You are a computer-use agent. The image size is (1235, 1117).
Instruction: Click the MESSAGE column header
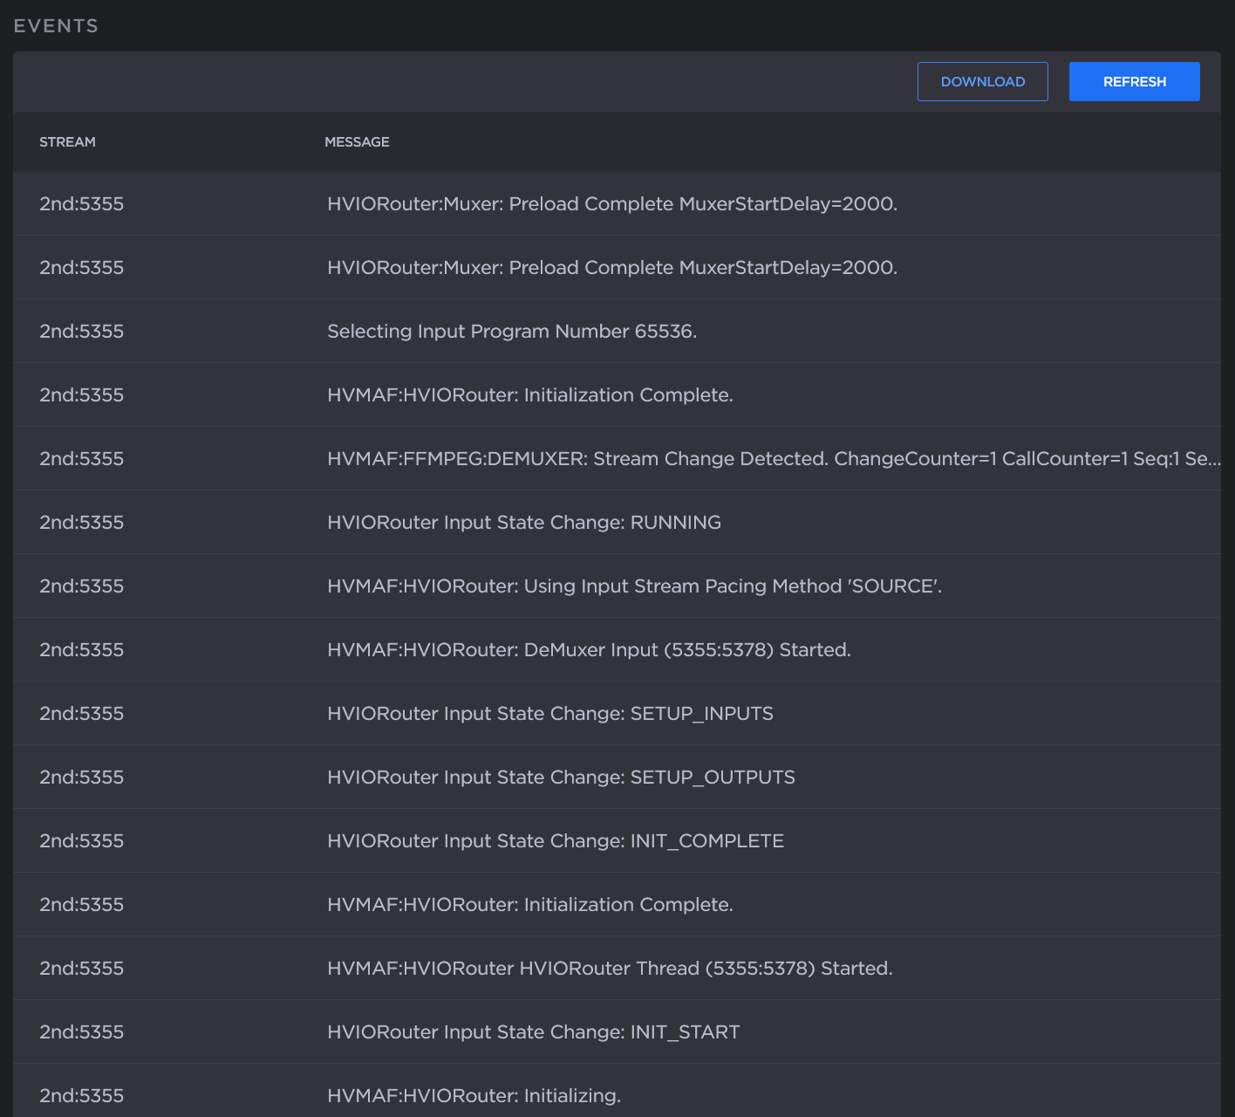coord(357,142)
